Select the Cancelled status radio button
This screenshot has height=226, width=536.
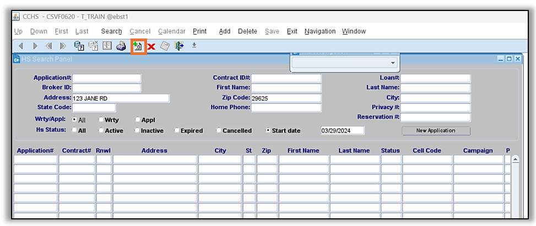[x=219, y=131]
